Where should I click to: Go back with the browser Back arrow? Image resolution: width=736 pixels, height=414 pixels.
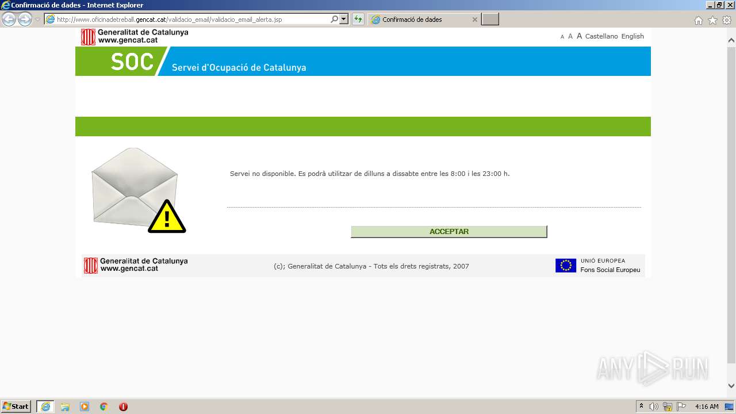9,20
